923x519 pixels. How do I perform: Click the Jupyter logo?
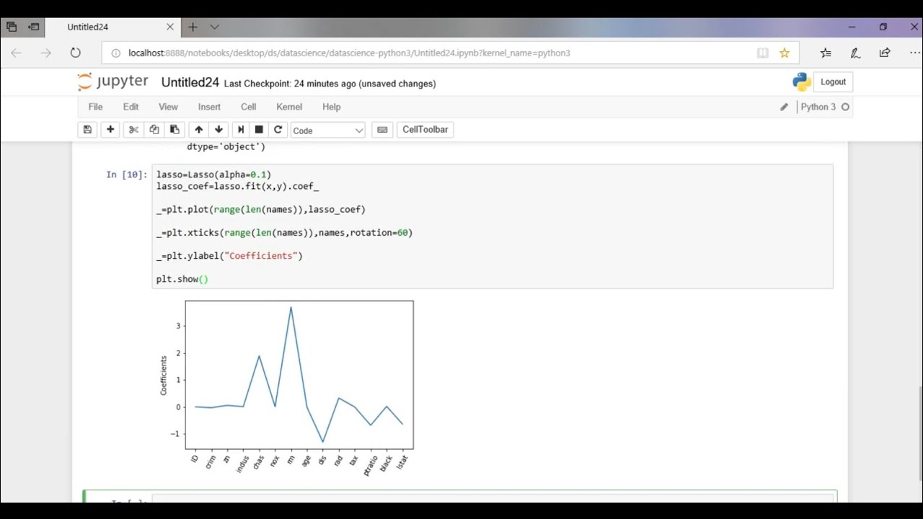click(x=112, y=81)
